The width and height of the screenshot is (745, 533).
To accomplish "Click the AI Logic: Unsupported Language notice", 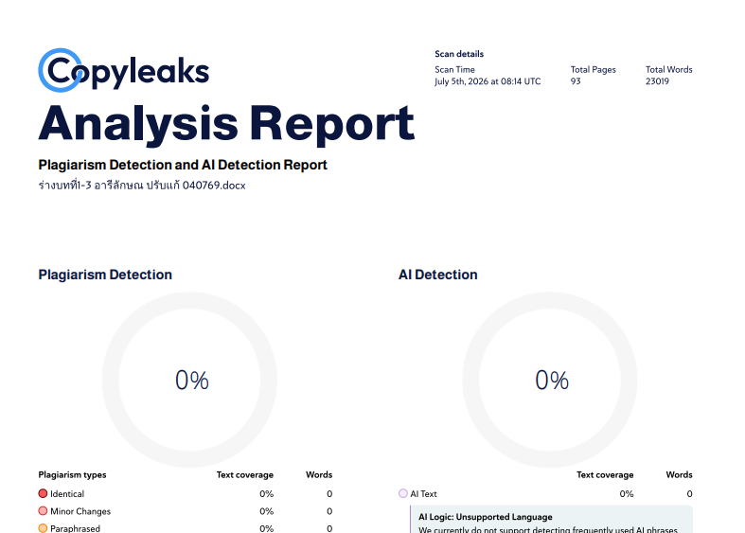I will click(x=551, y=519).
